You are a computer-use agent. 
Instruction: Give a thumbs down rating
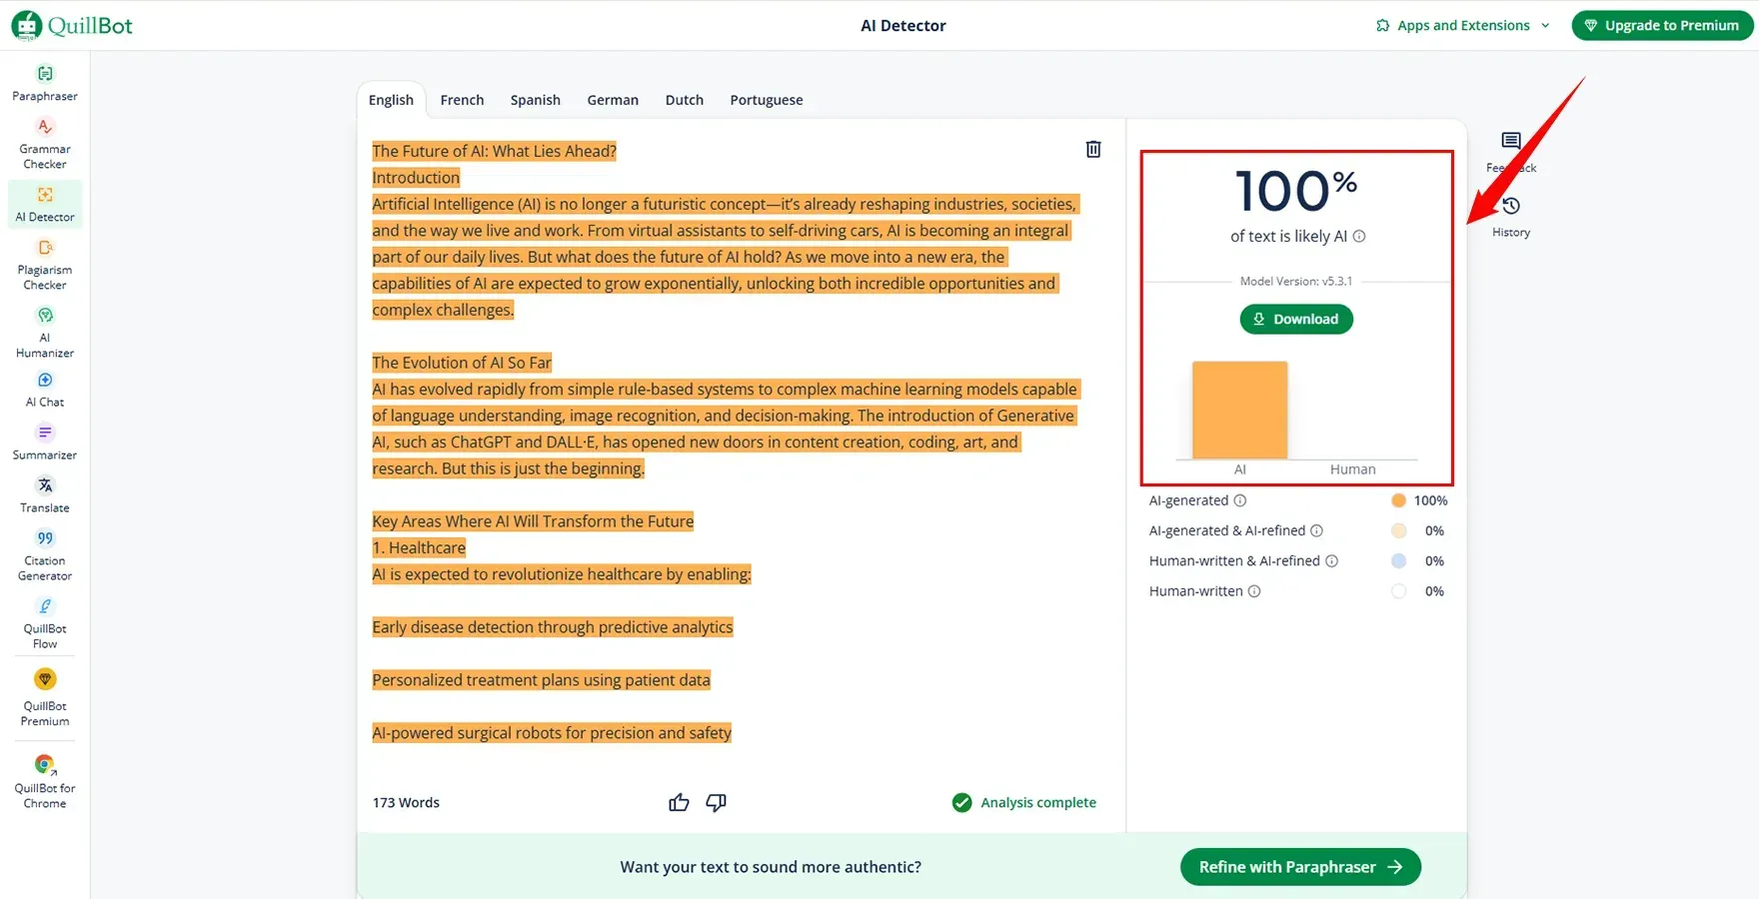pyautogui.click(x=716, y=802)
